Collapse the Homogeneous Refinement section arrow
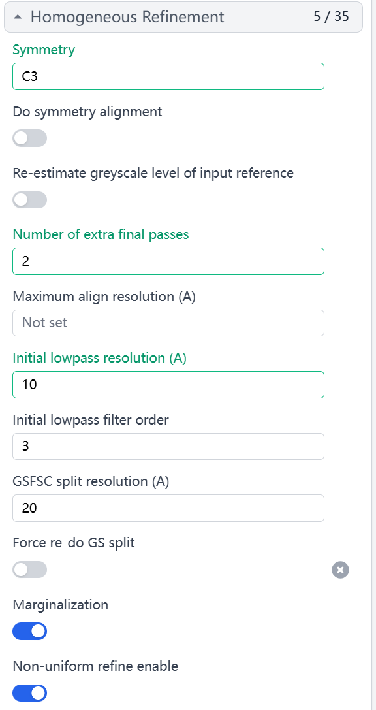The height and width of the screenshot is (710, 376). tap(18, 17)
